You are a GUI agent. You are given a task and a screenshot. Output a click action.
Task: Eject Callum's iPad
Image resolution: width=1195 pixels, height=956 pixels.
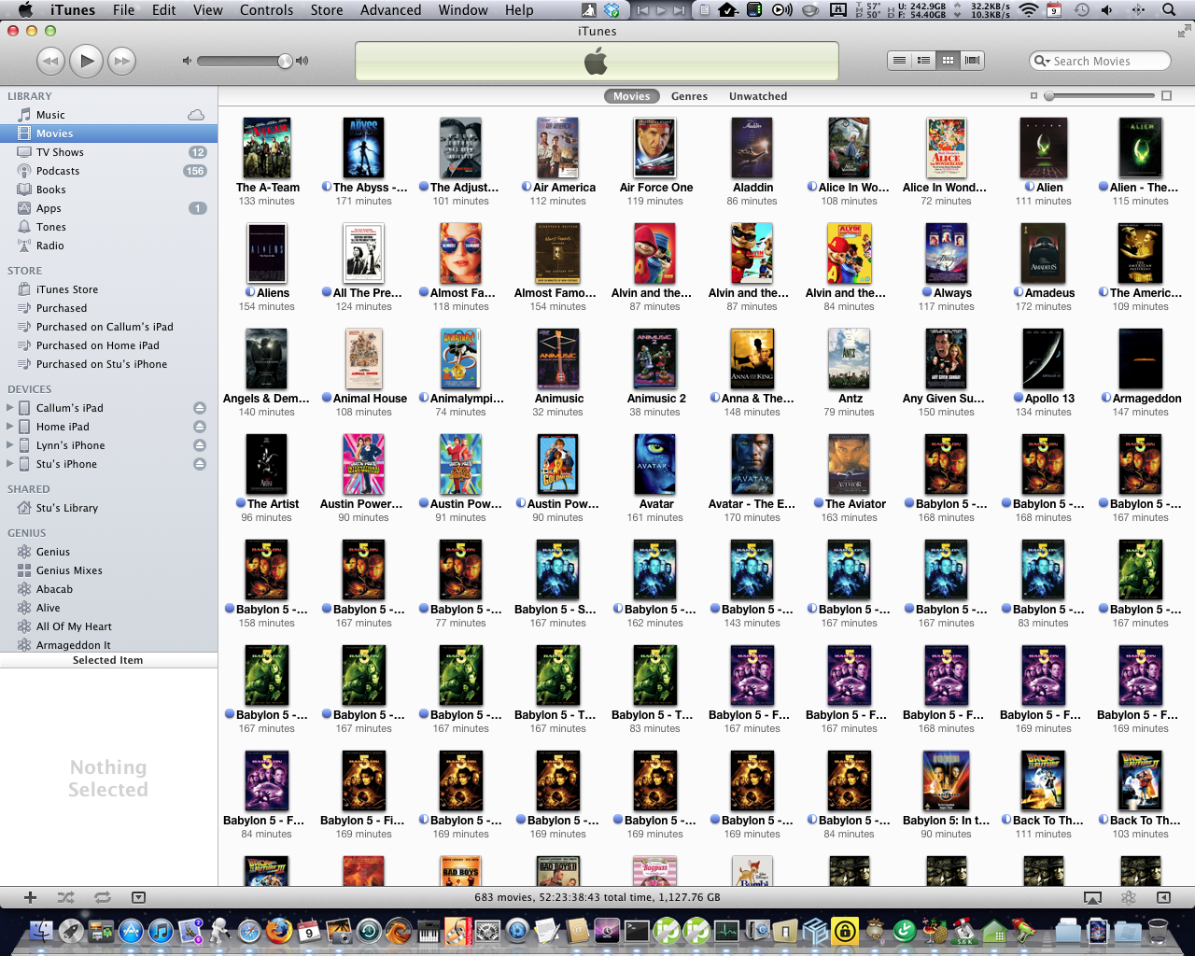(x=200, y=408)
